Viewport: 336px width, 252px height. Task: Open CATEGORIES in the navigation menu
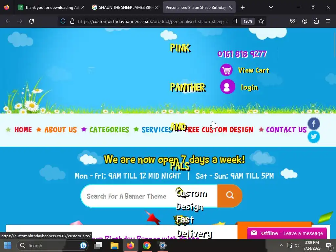click(109, 130)
